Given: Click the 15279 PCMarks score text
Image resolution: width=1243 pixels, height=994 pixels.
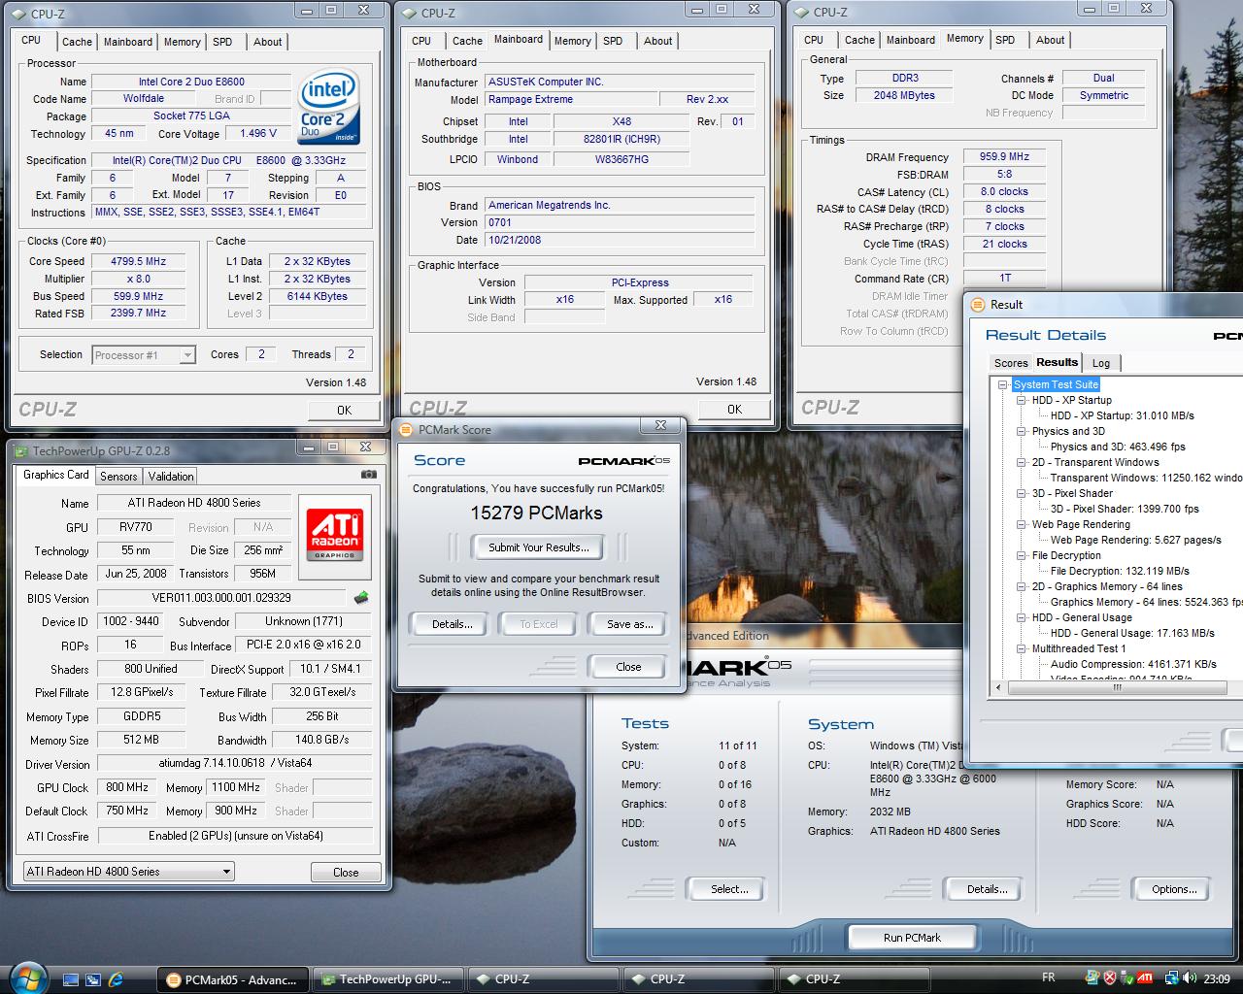Looking at the screenshot, I should tap(536, 513).
